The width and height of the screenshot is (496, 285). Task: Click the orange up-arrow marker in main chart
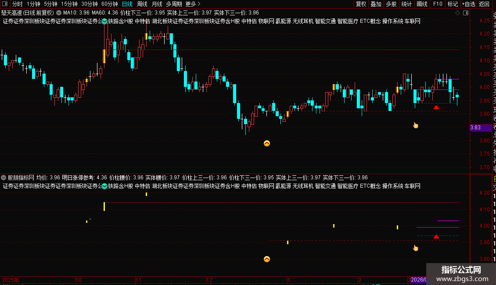tap(267, 143)
